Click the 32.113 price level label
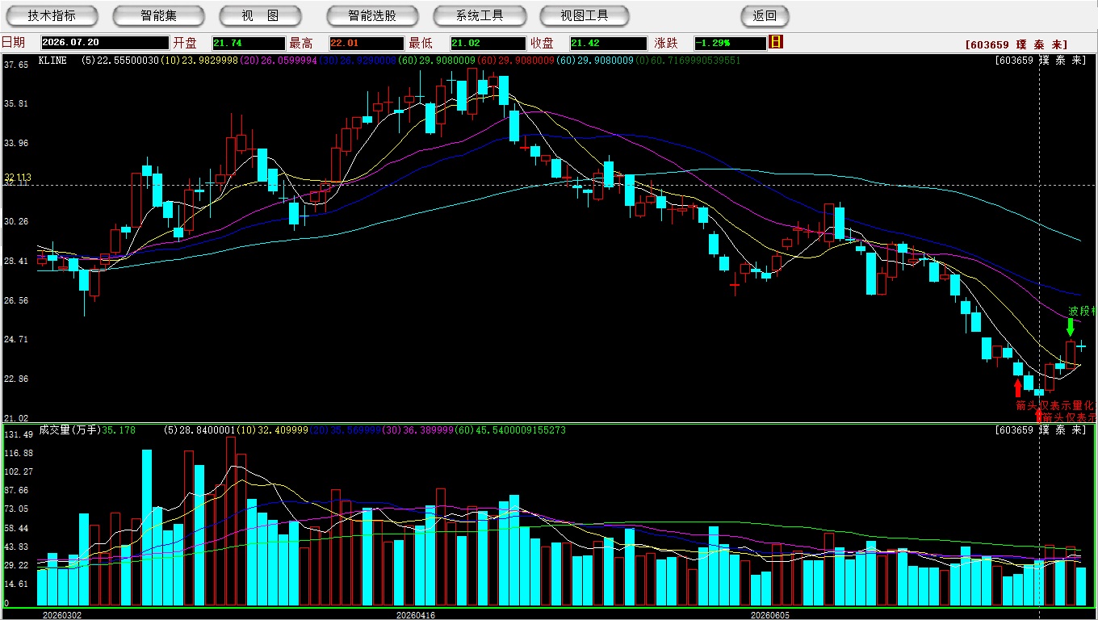The width and height of the screenshot is (1098, 620). coord(18,178)
